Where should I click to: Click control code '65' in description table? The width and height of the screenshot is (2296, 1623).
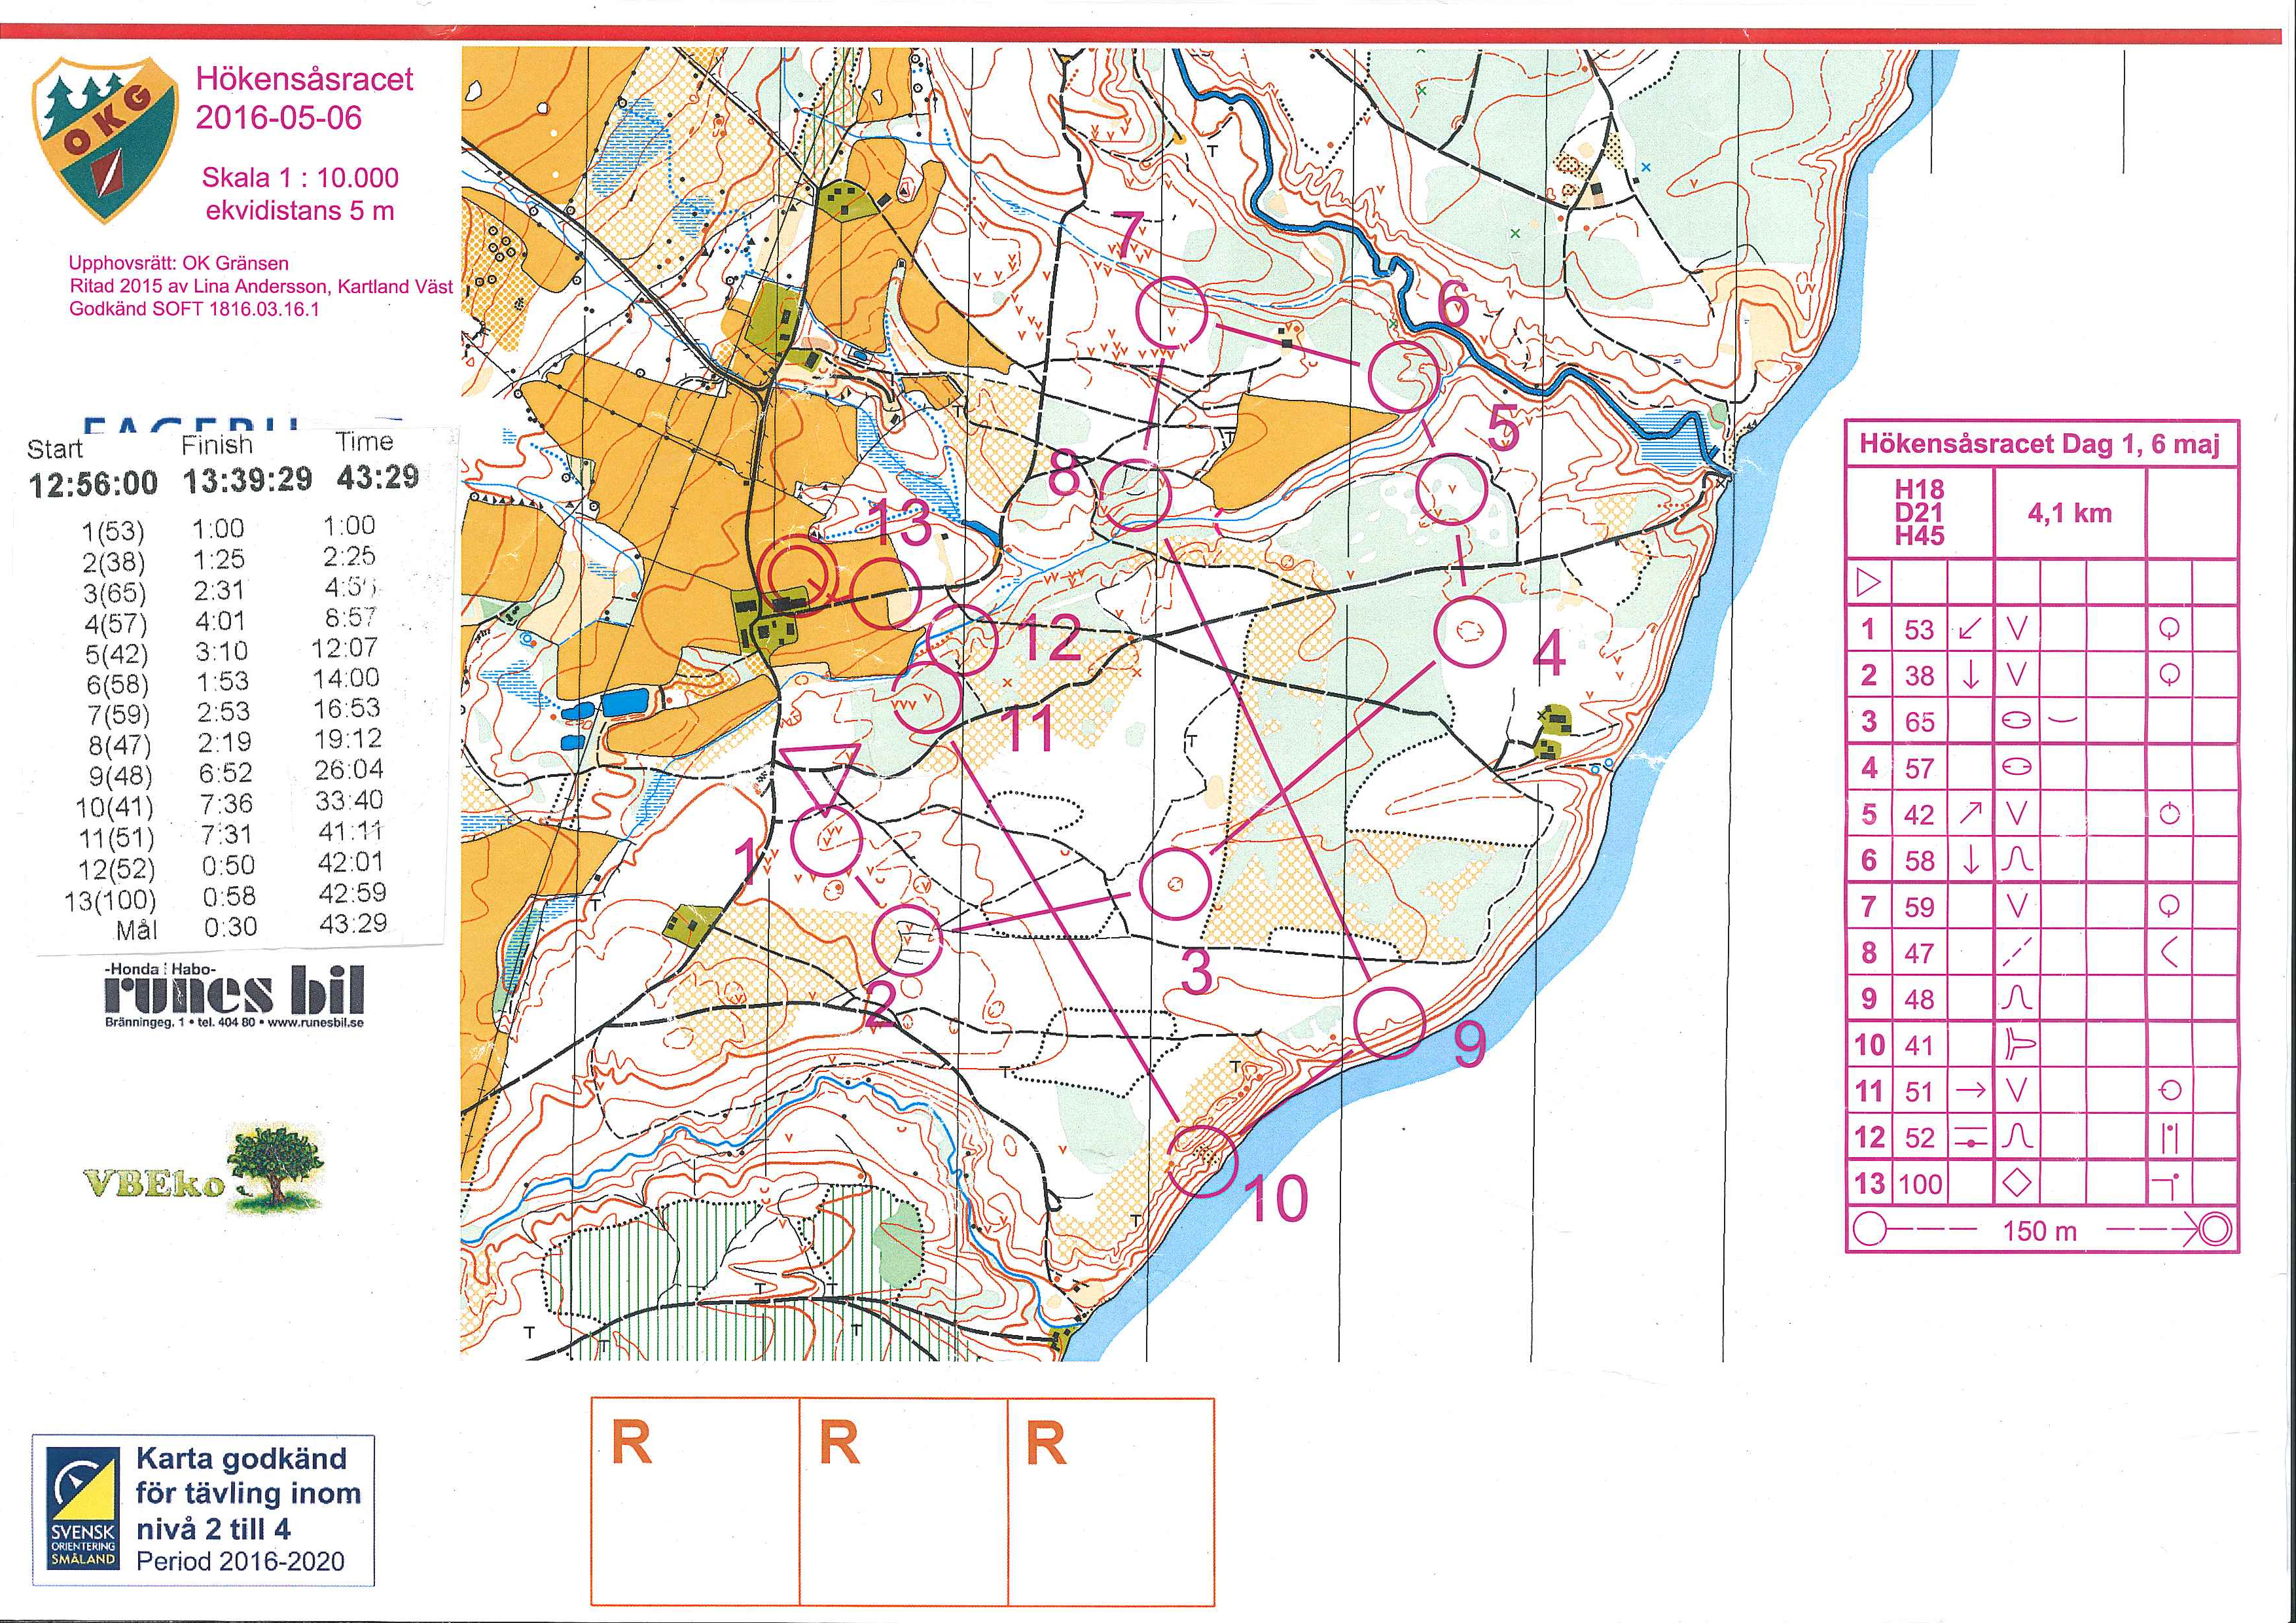1919,721
